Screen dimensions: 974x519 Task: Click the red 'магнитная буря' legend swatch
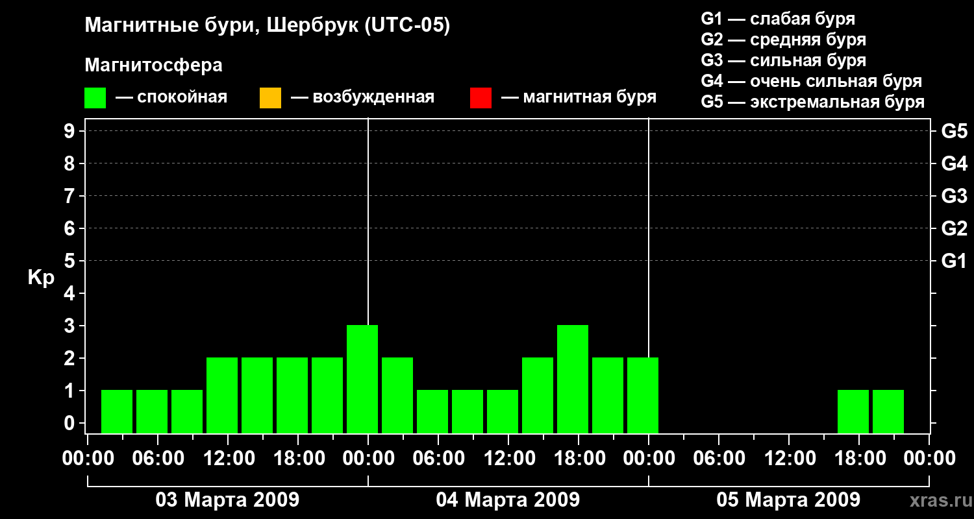click(x=481, y=98)
